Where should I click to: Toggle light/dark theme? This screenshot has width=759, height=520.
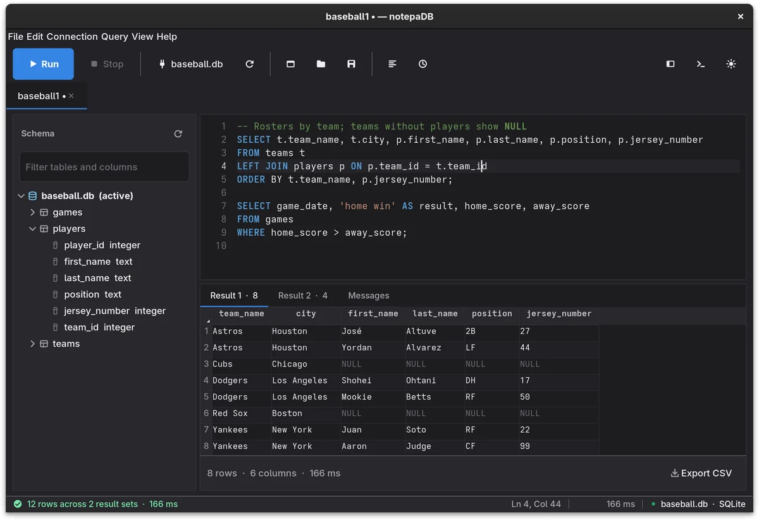[731, 64]
